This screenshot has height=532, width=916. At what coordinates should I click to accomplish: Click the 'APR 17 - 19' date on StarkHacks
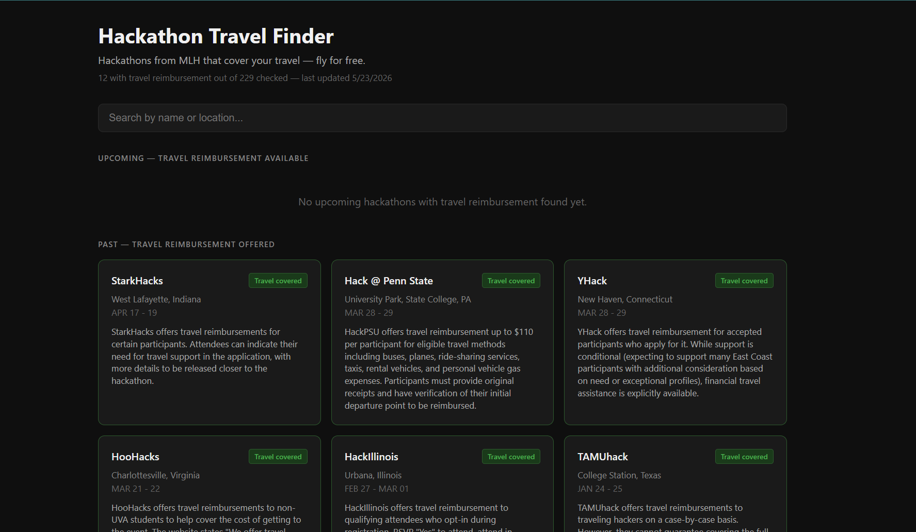134,313
